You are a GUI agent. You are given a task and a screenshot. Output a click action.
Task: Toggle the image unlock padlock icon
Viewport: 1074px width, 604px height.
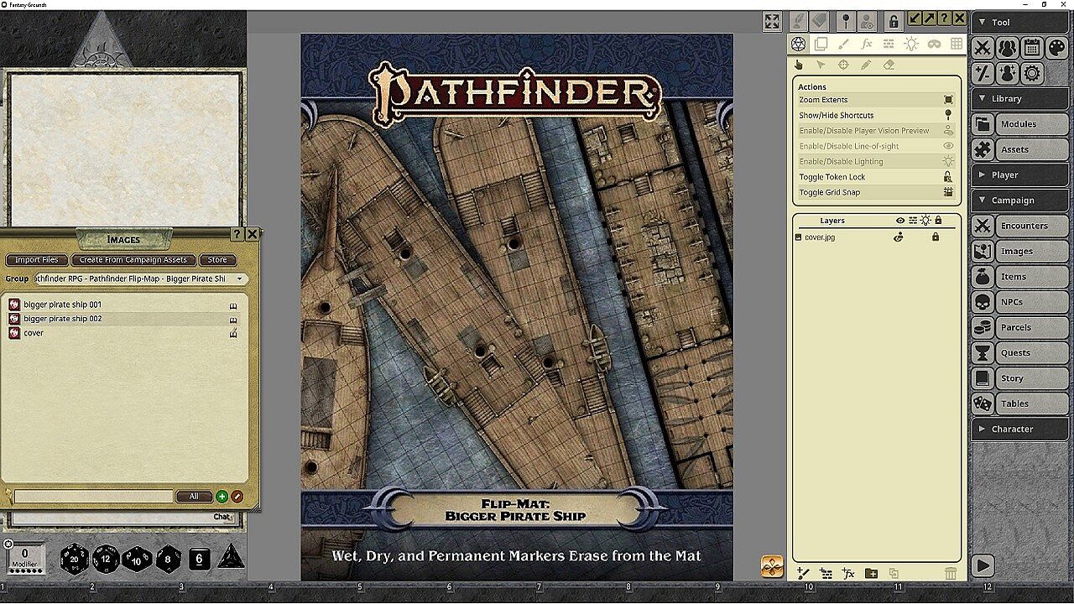click(x=894, y=21)
